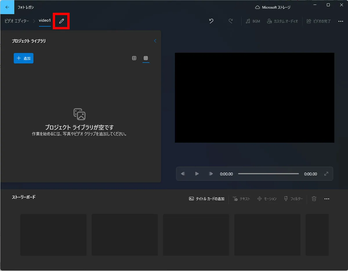
Task: Open the storyboard more options menu
Action: click(x=327, y=199)
